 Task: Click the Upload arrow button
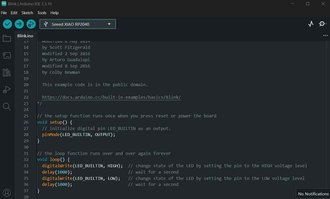19,24
